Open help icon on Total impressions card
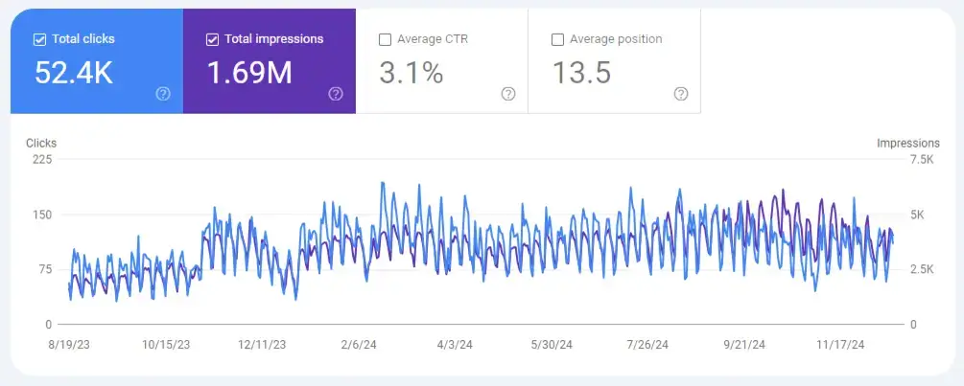 [x=336, y=94]
